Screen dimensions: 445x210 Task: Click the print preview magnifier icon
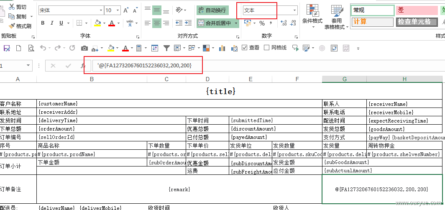coord(31,48)
